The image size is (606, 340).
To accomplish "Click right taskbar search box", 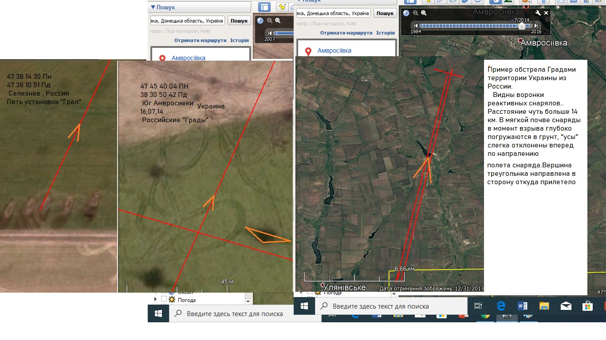I will pyautogui.click(x=391, y=306).
